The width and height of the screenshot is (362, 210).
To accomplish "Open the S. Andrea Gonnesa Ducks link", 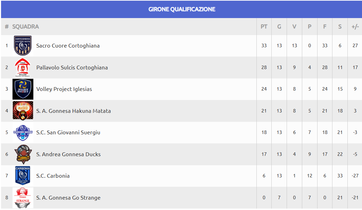I will tap(68, 154).
